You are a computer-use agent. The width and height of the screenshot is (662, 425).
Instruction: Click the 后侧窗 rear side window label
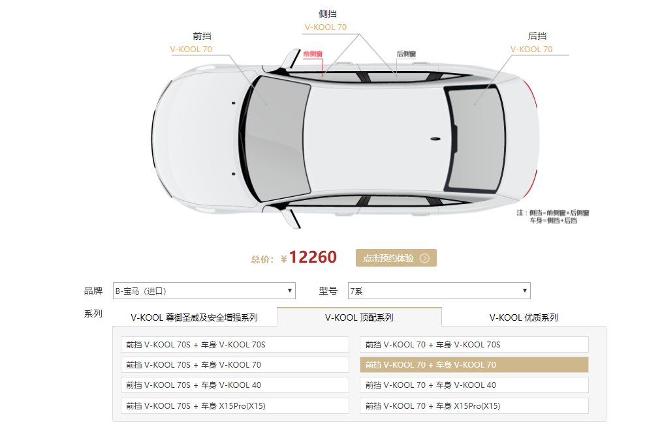(406, 54)
